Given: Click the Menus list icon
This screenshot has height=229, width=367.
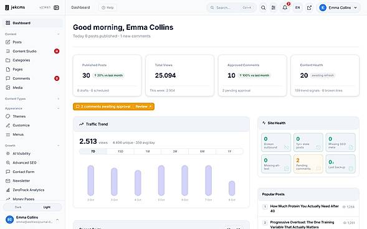Looking at the screenshot, I should (x=7, y=134).
